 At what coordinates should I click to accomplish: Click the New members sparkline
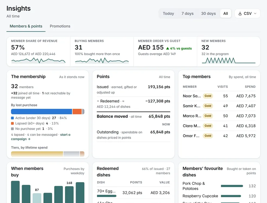pyautogui.click(x=229, y=60)
